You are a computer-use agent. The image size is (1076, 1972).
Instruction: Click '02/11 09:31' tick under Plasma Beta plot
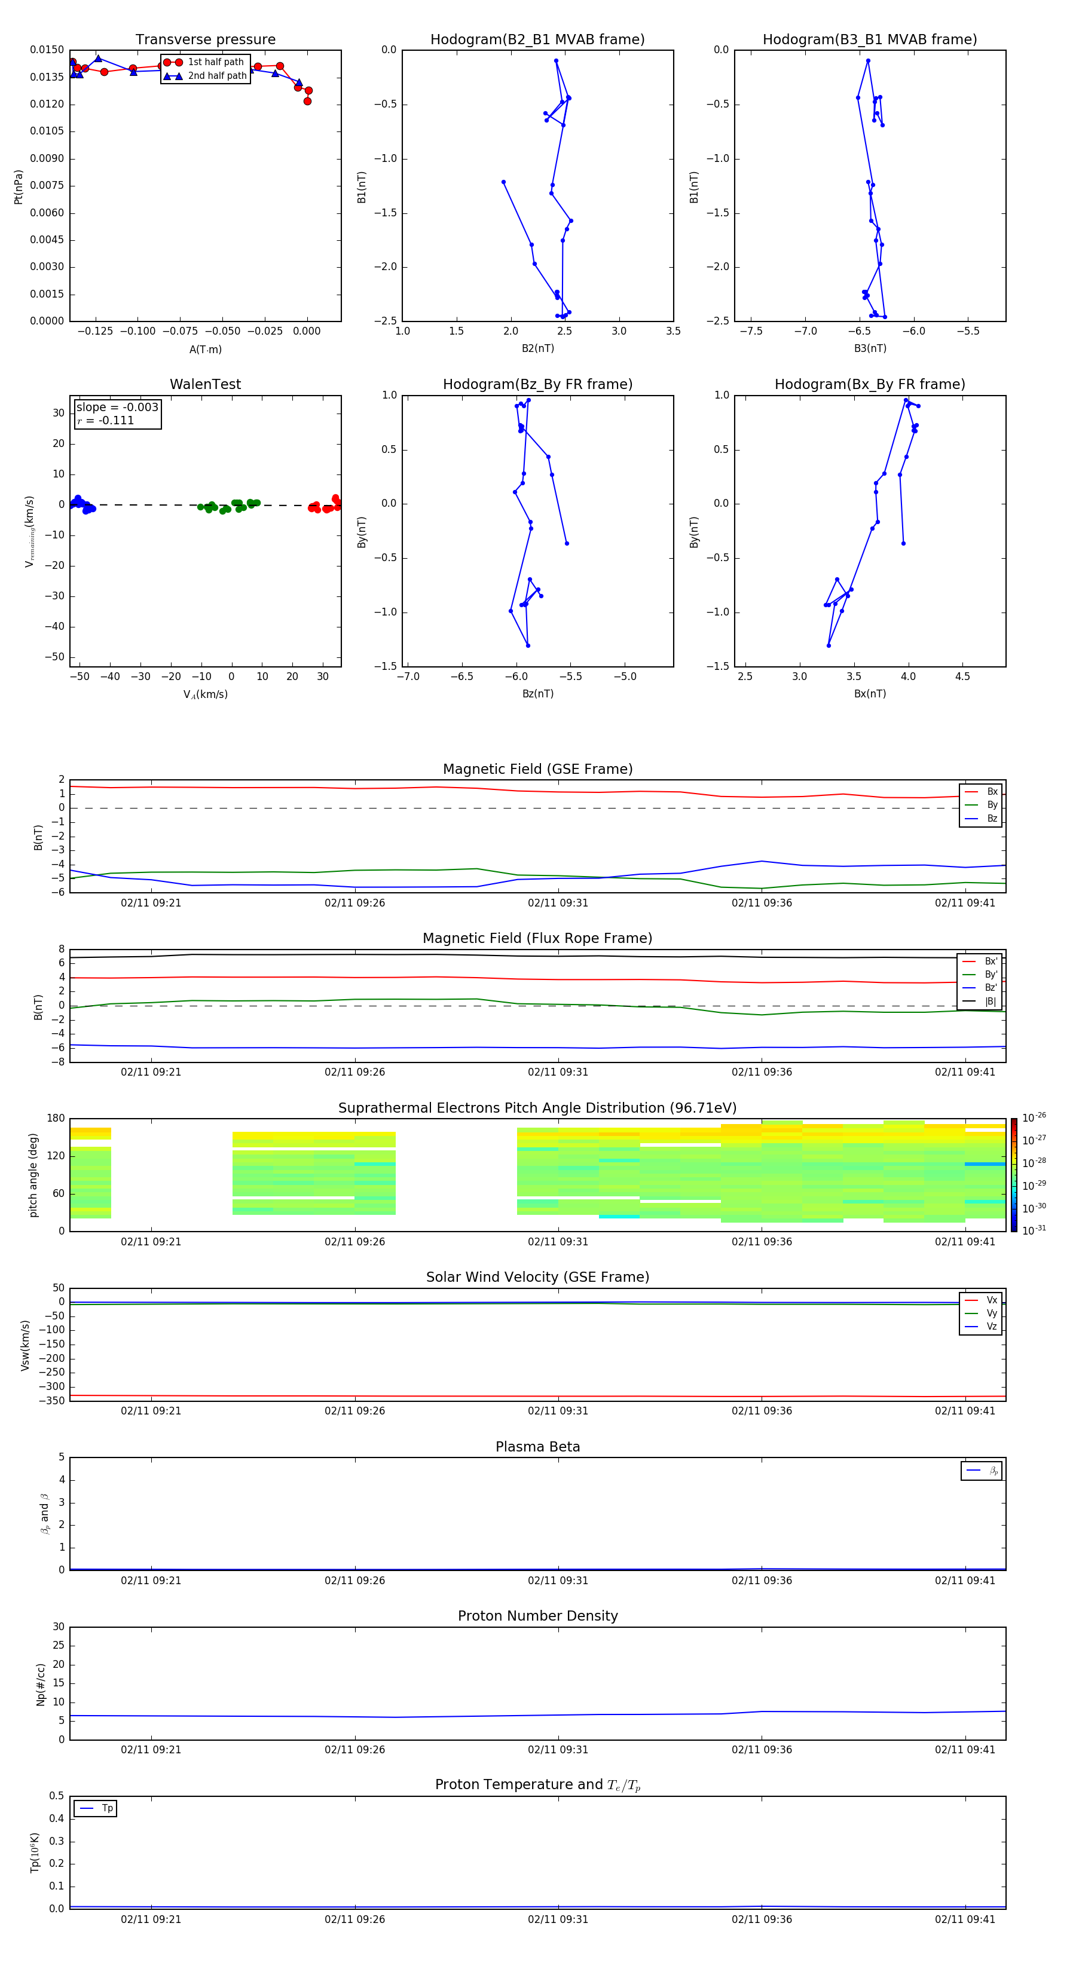tap(558, 1580)
